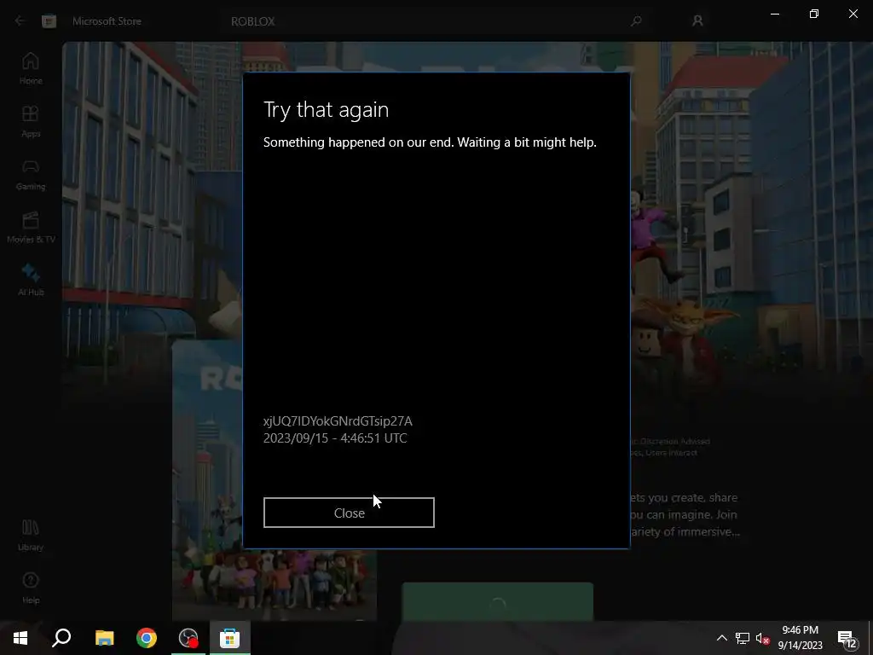Open AI Hub in Store sidebar
Screen dimensions: 873x655
(31, 280)
